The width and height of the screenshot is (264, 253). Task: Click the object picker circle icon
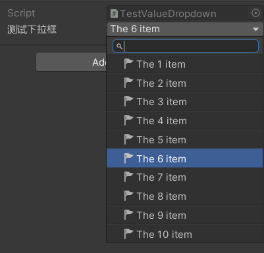255,13
